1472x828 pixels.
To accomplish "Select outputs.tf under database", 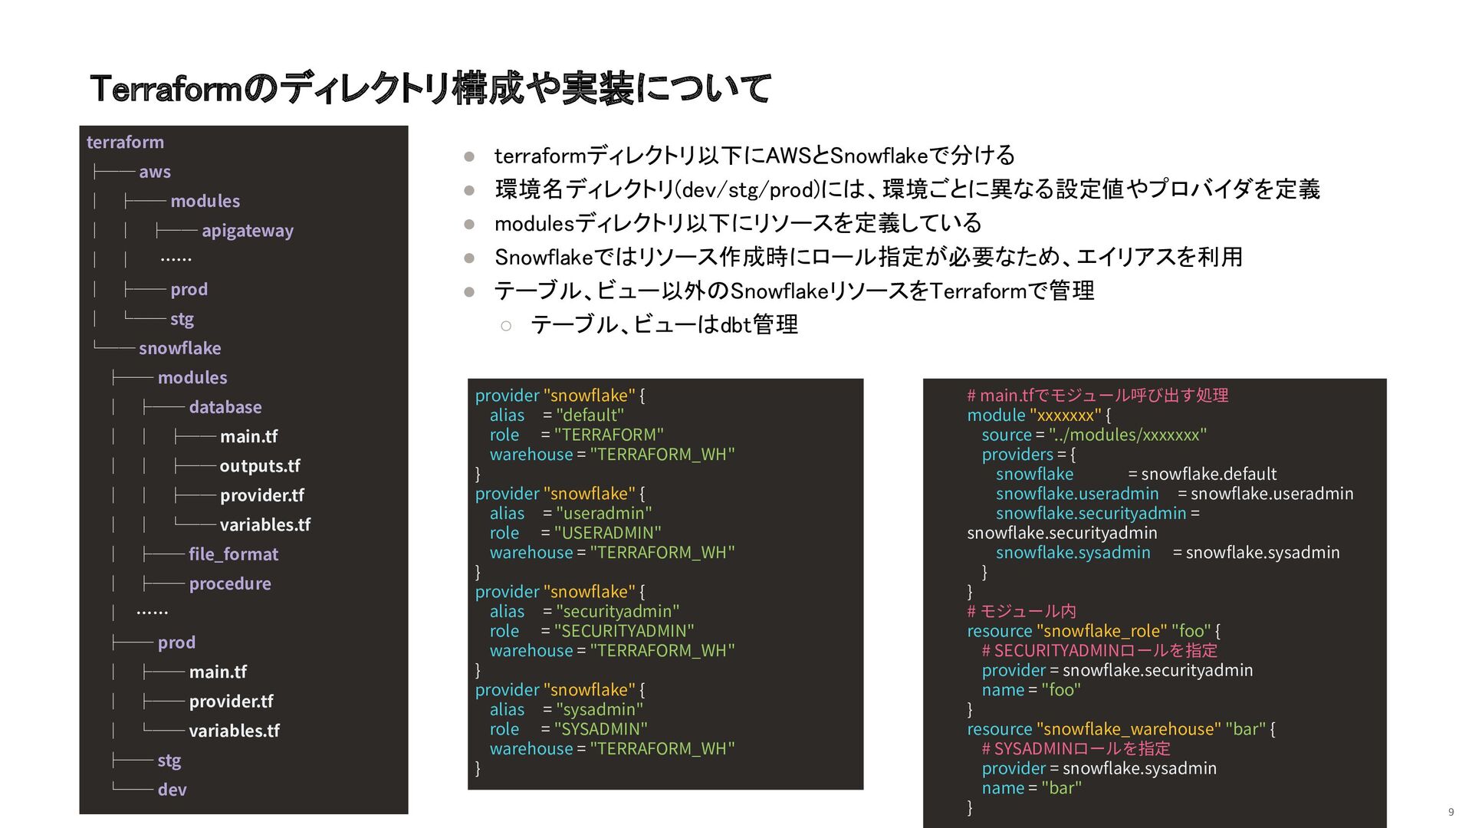I will point(259,466).
